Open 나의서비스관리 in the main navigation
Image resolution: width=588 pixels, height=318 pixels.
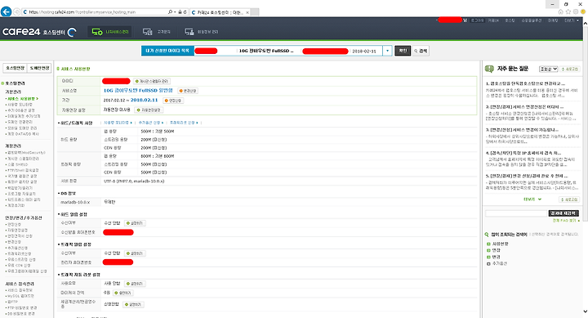point(110,32)
